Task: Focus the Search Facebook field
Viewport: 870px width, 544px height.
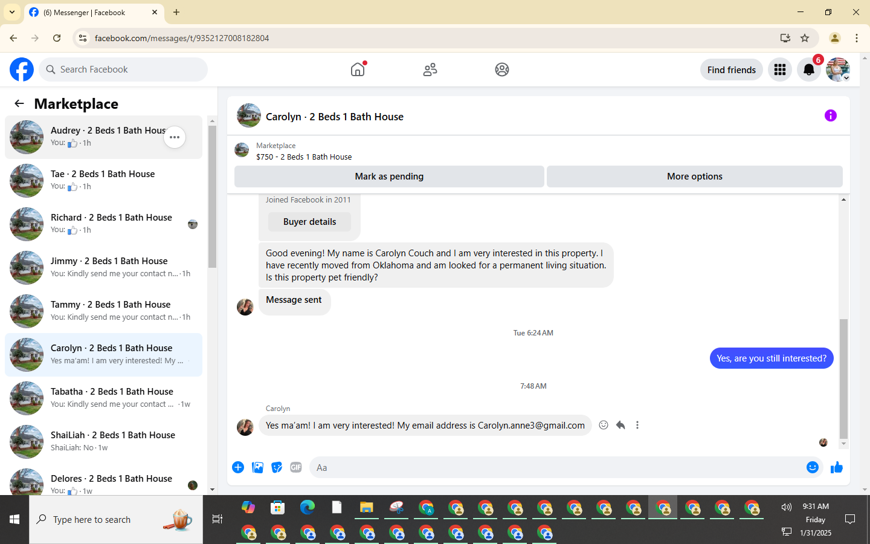Action: click(123, 70)
